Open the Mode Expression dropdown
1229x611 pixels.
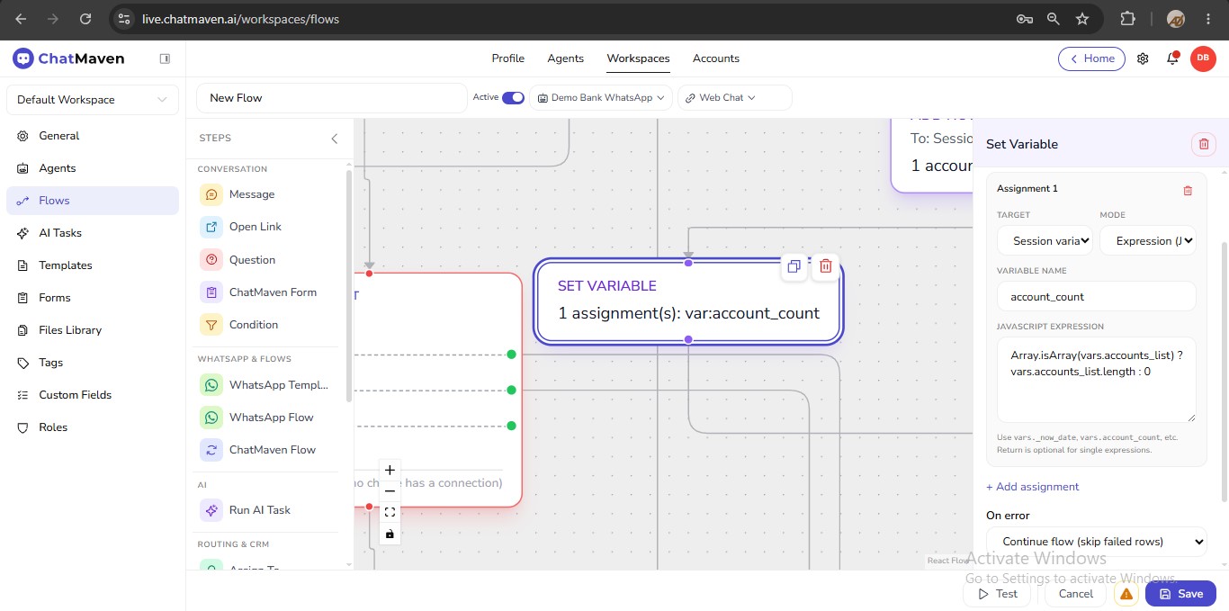pyautogui.click(x=1148, y=241)
